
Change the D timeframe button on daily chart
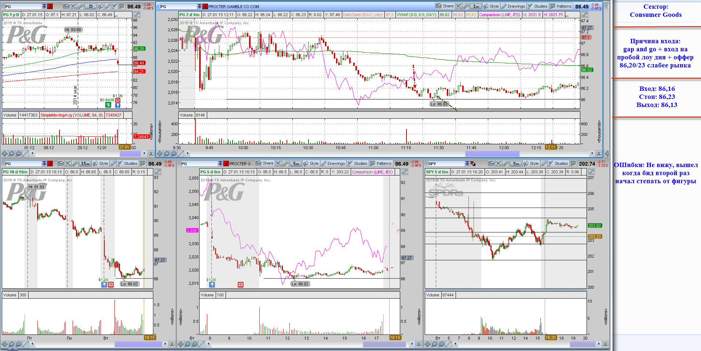pos(91,6)
